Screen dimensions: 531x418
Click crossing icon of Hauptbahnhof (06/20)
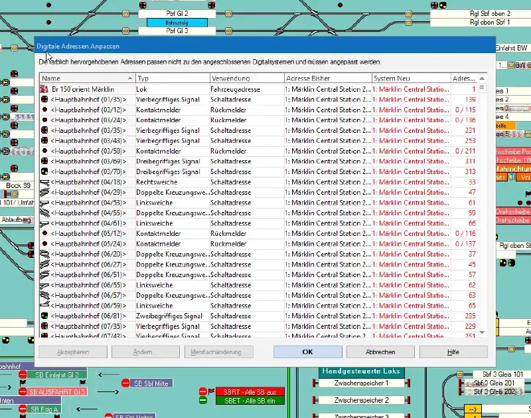44,254
